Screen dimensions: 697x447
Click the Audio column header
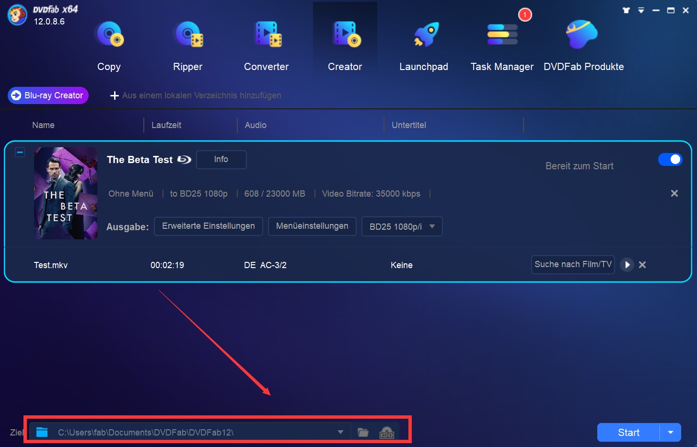(256, 125)
